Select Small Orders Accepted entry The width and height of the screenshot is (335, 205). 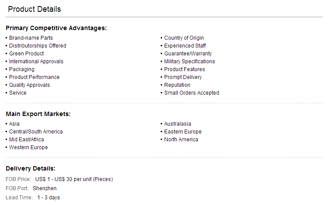tap(191, 93)
